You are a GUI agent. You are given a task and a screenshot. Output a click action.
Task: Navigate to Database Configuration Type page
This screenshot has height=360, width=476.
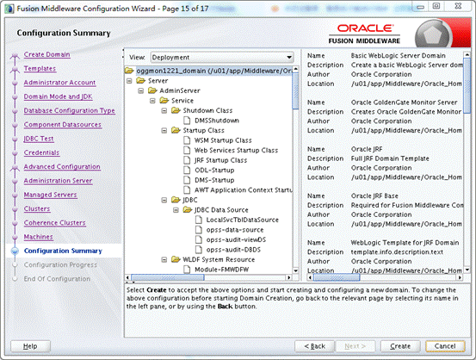point(69,110)
